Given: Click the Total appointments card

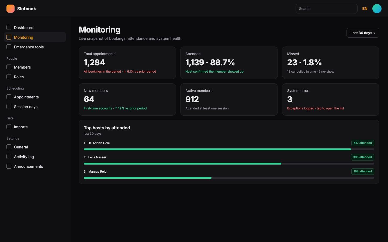Looking at the screenshot, I should click(x=127, y=63).
